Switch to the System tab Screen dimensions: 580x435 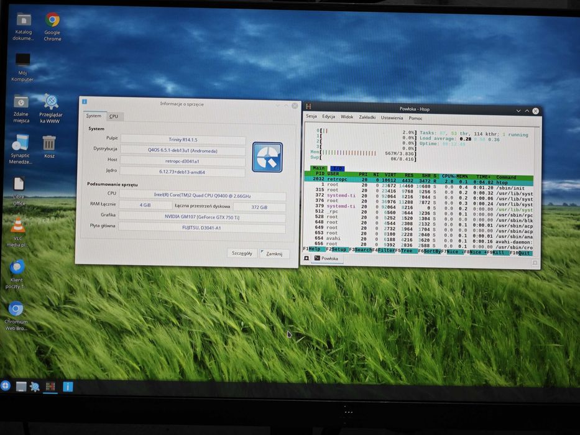[94, 116]
